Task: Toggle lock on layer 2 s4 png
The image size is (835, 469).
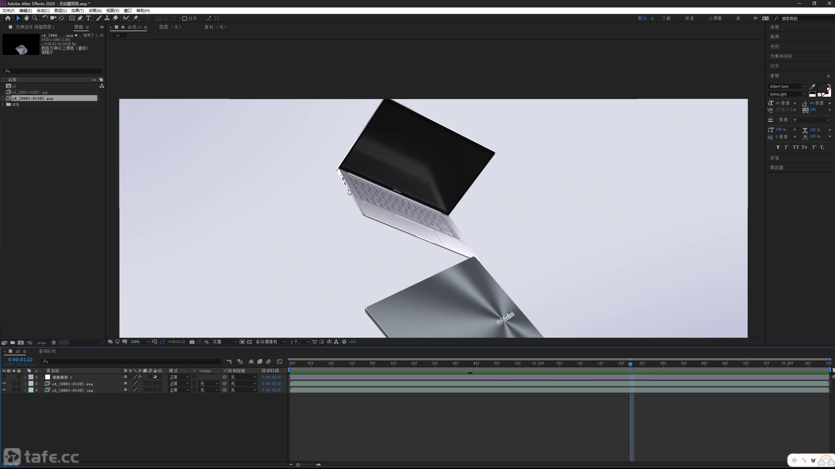Action: 19,383
